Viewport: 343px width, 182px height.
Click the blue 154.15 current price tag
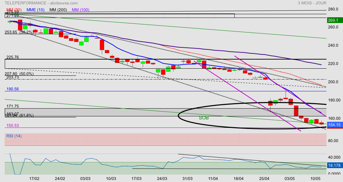pos(334,125)
